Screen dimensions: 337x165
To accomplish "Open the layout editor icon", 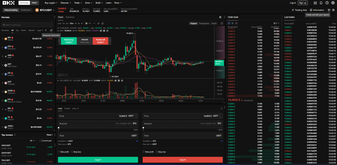I will 329,10.
